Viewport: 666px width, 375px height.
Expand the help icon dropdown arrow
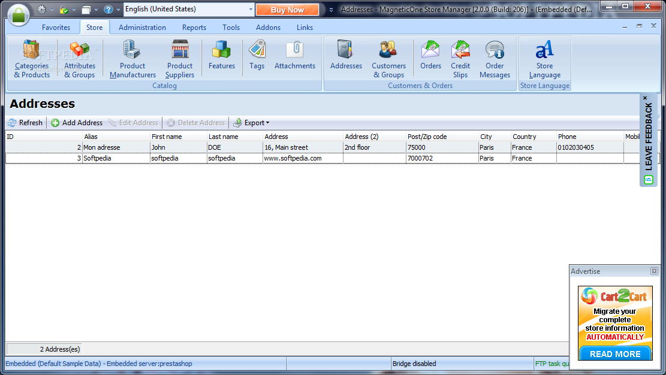click(118, 10)
